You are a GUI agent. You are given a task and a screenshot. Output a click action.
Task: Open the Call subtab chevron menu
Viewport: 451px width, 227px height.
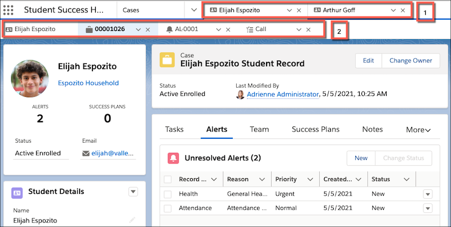tap(299, 30)
